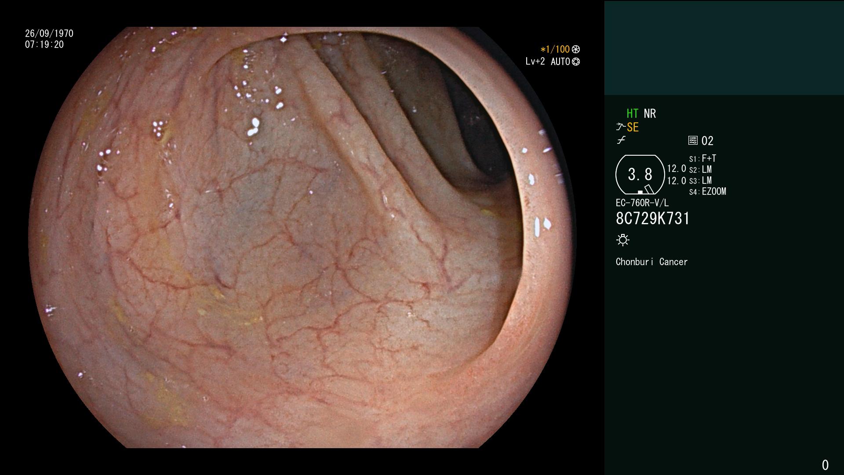Click the structure emphasis icon beside SE
The width and height of the screenshot is (844, 475).
(621, 127)
